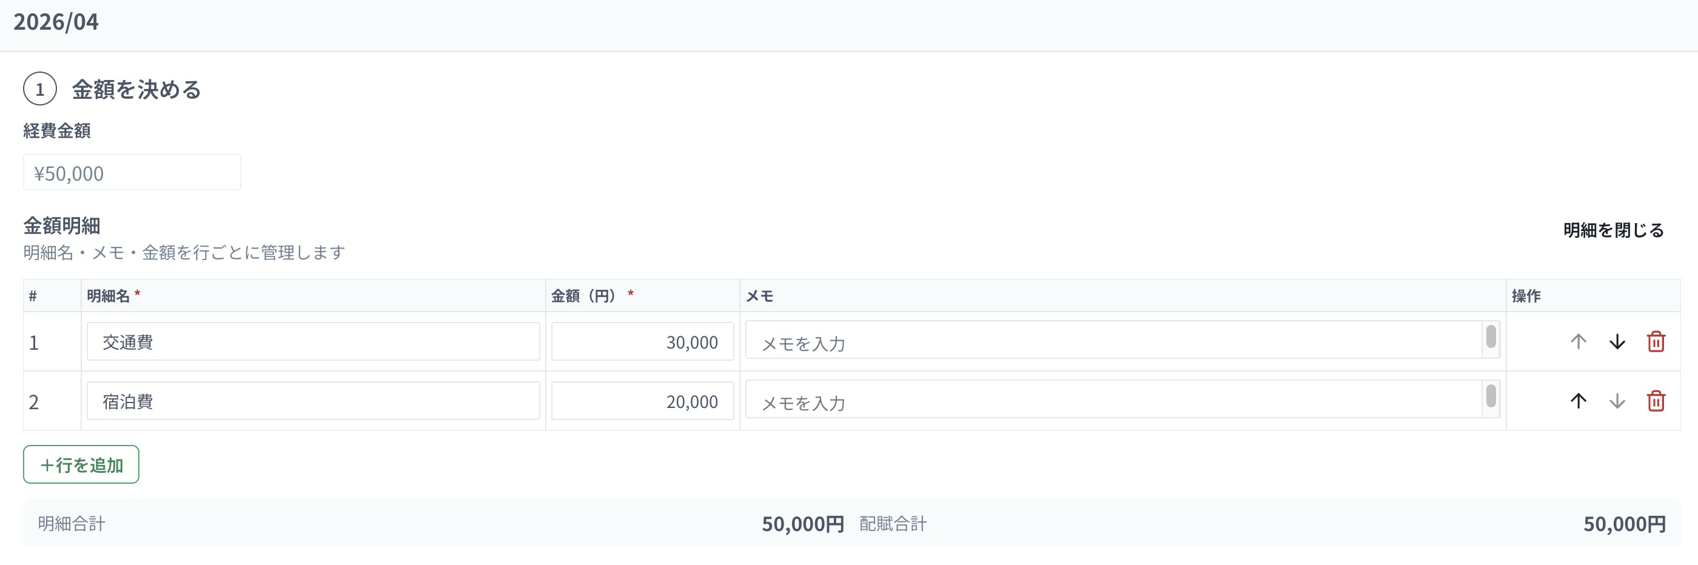Click the 2026/04 heading
The image size is (1698, 565).
point(56,22)
